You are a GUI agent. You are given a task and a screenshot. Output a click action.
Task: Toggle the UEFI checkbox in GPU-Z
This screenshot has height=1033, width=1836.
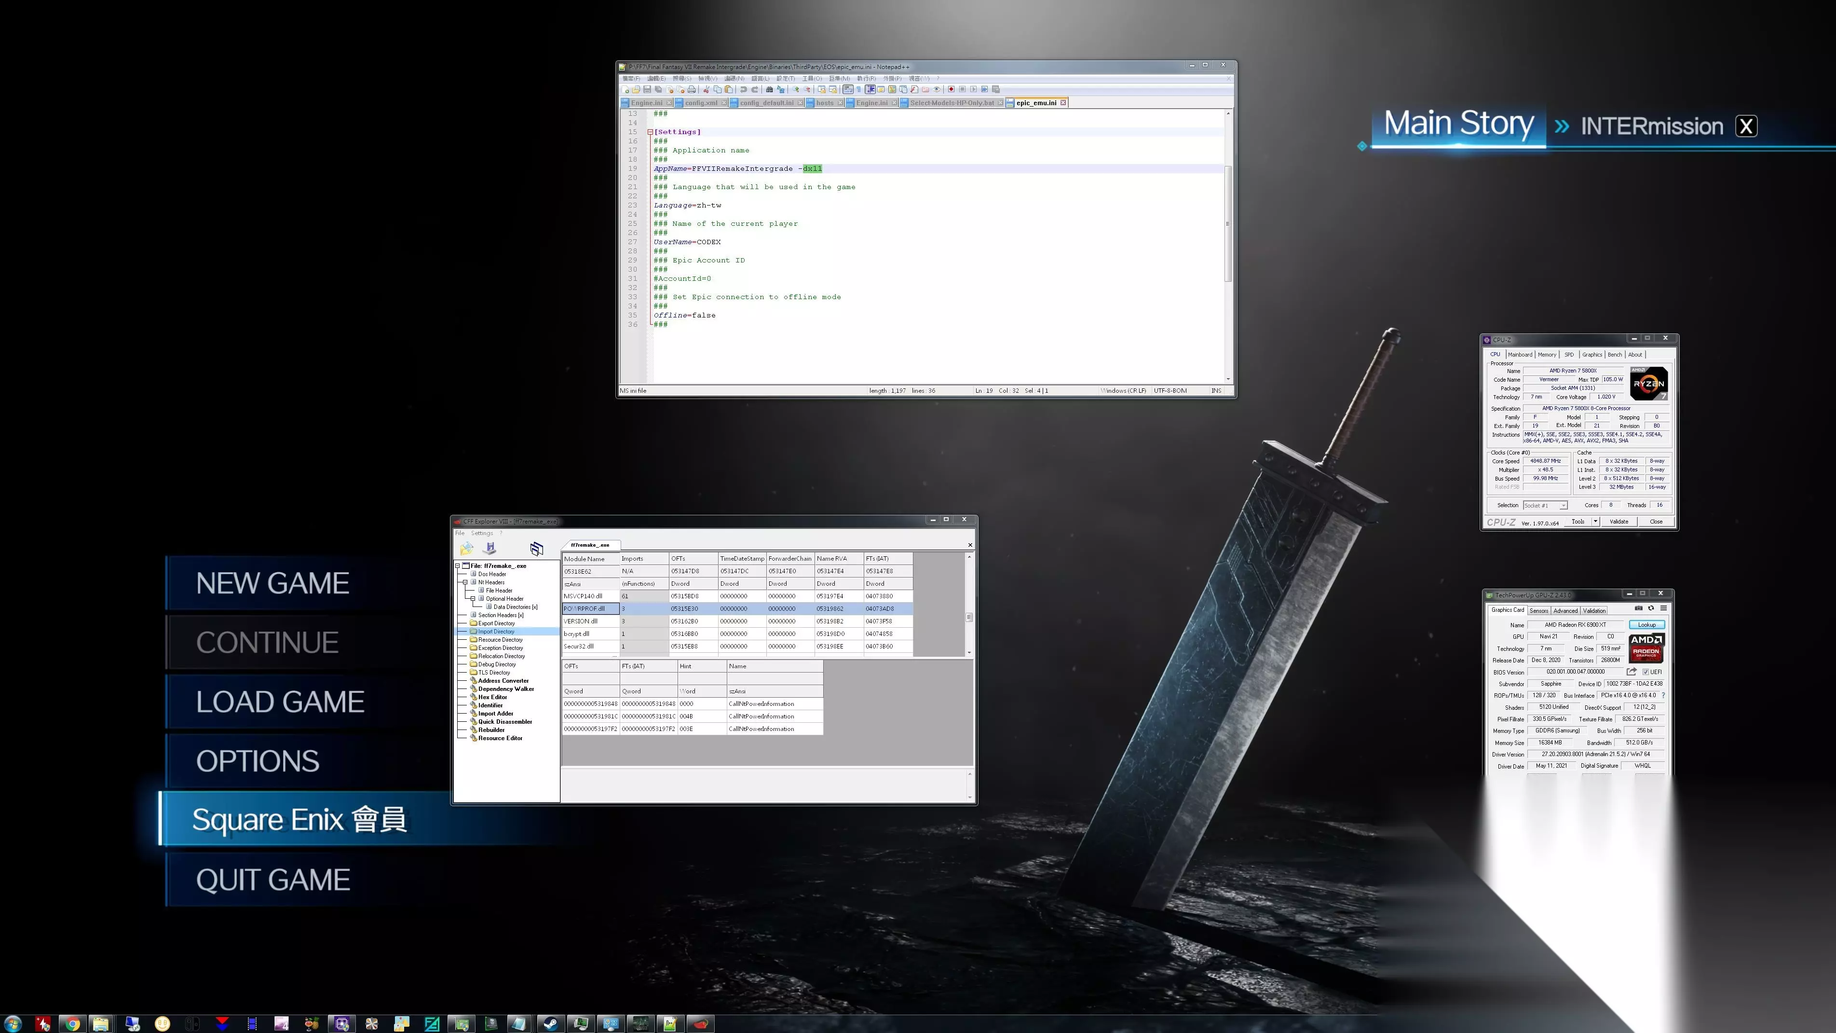point(1646,672)
